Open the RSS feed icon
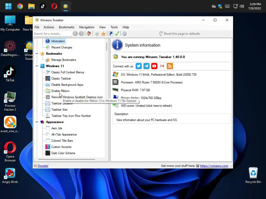Image resolution: width=266 pixels, height=199 pixels. 170,66
